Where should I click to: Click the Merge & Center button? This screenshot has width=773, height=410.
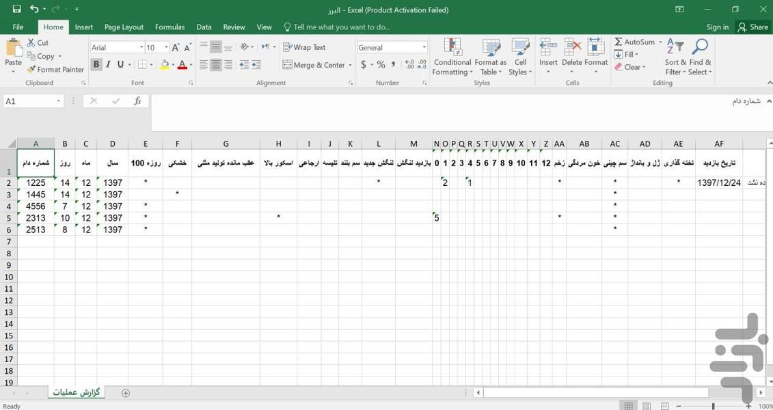[x=314, y=65]
